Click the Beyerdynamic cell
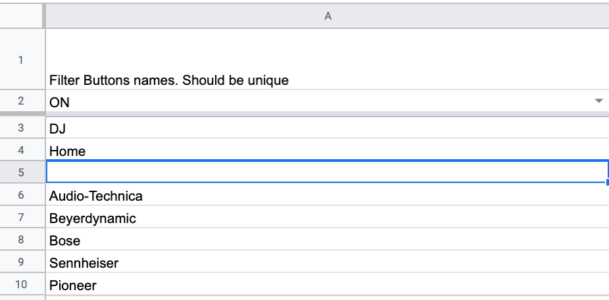Image resolution: width=609 pixels, height=300 pixels. pyautogui.click(x=328, y=217)
